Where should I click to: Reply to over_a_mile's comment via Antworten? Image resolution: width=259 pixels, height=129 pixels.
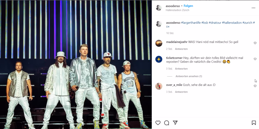click(x=181, y=92)
